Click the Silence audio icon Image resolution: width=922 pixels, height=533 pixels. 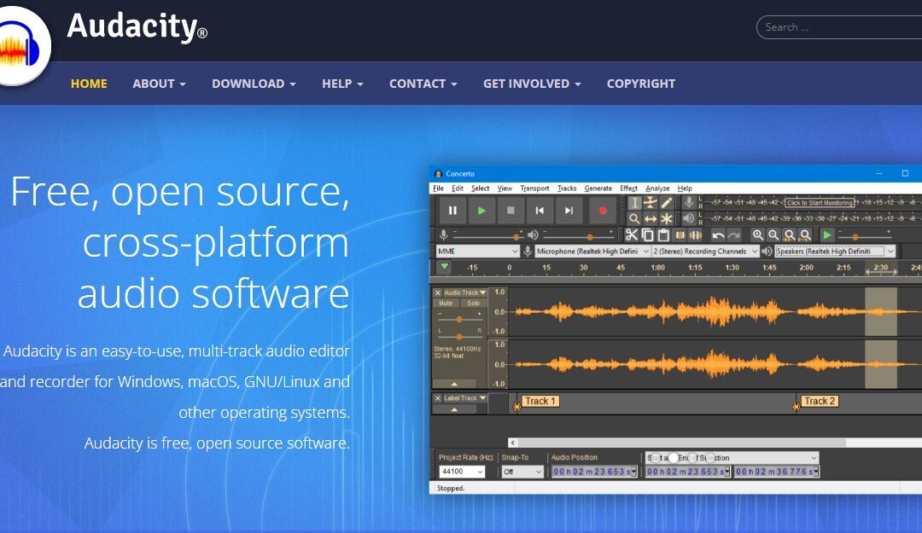(696, 235)
